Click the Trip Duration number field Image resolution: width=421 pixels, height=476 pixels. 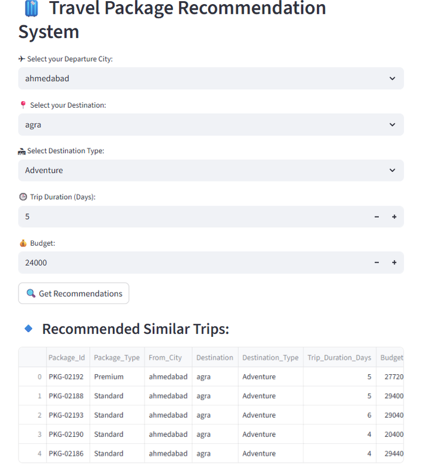coord(190,217)
